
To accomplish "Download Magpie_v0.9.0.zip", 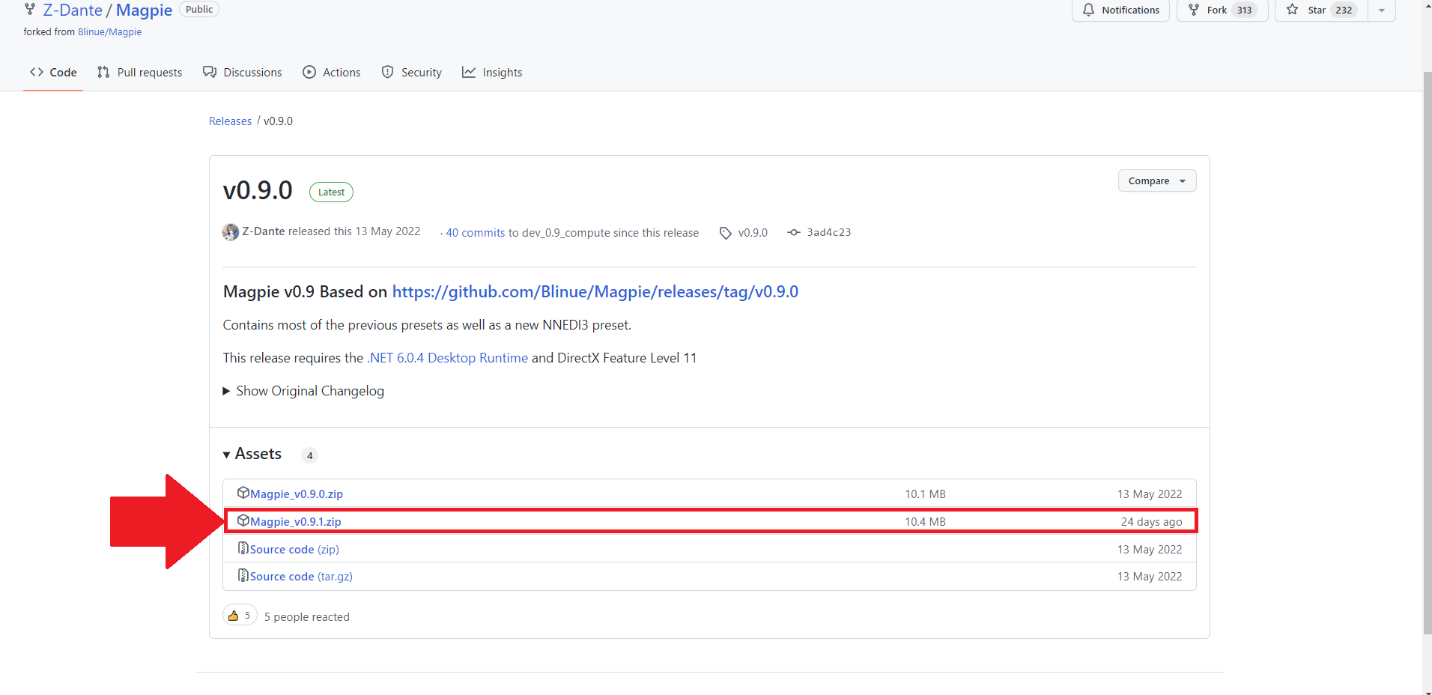I will tap(296, 494).
